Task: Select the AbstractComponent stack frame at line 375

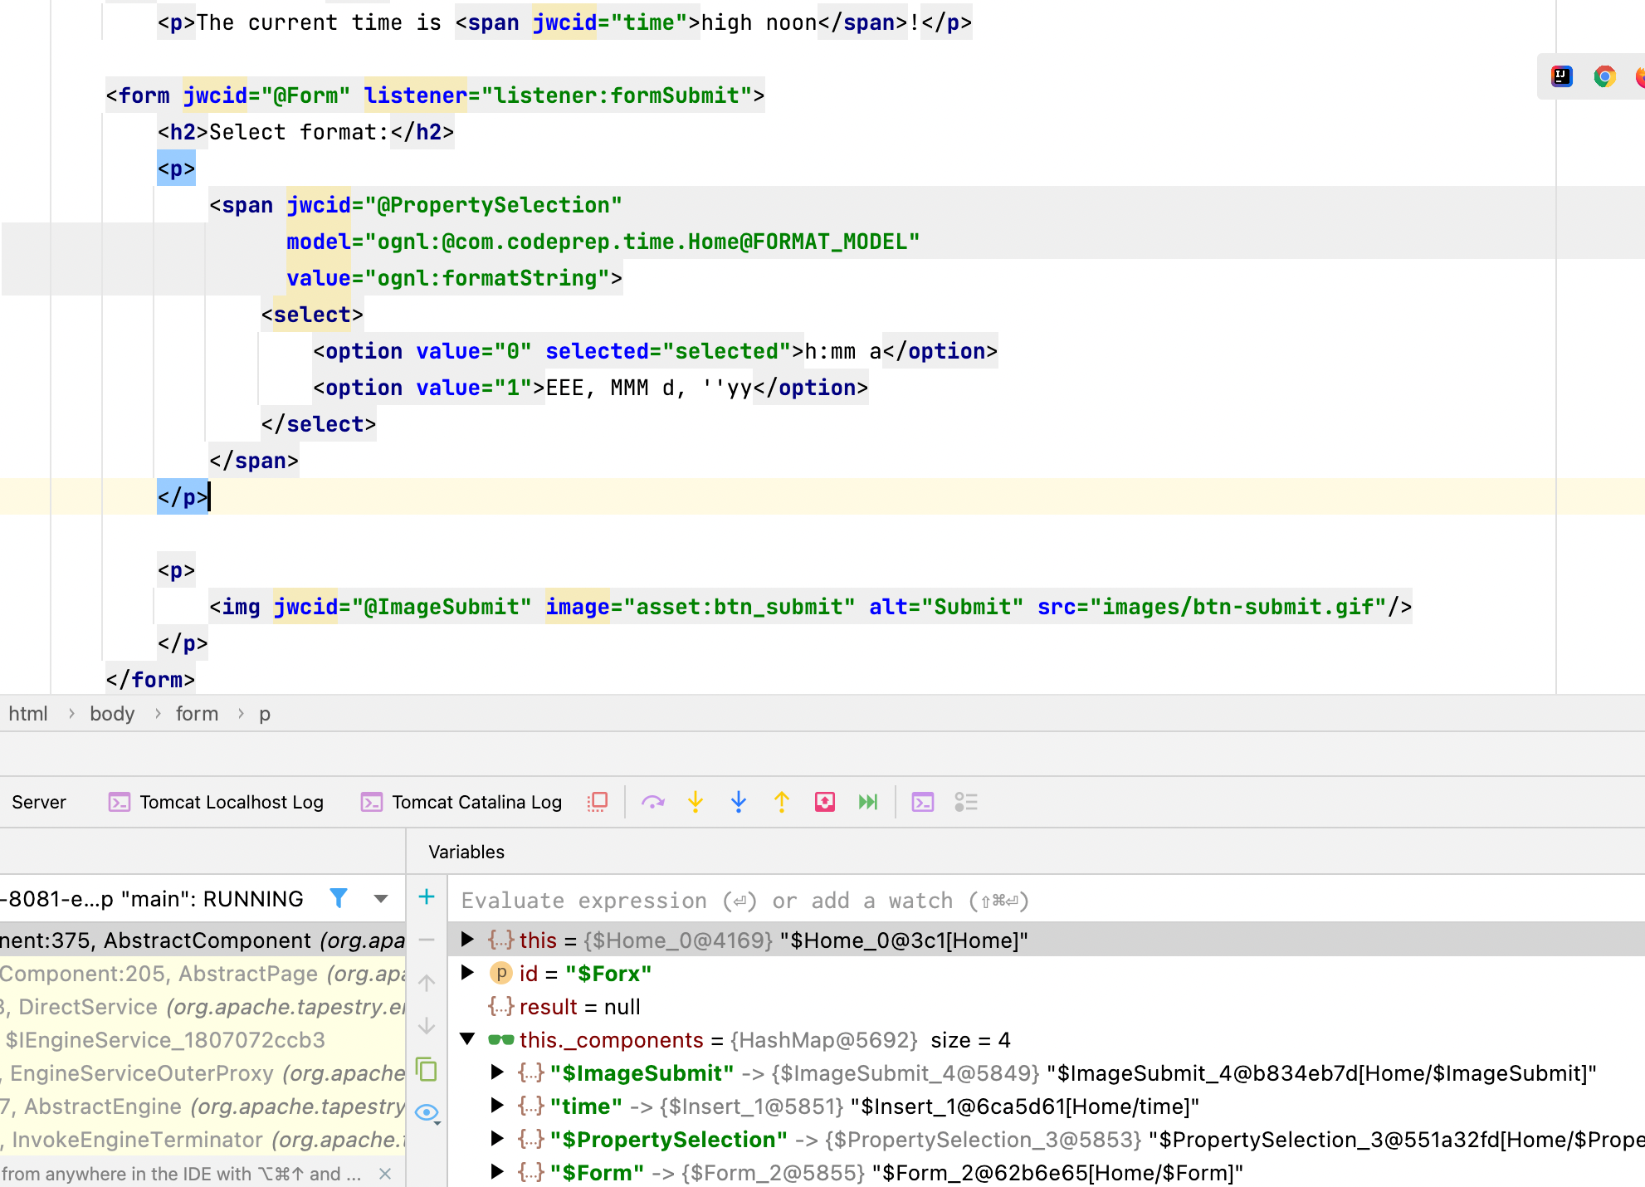Action: tap(203, 940)
